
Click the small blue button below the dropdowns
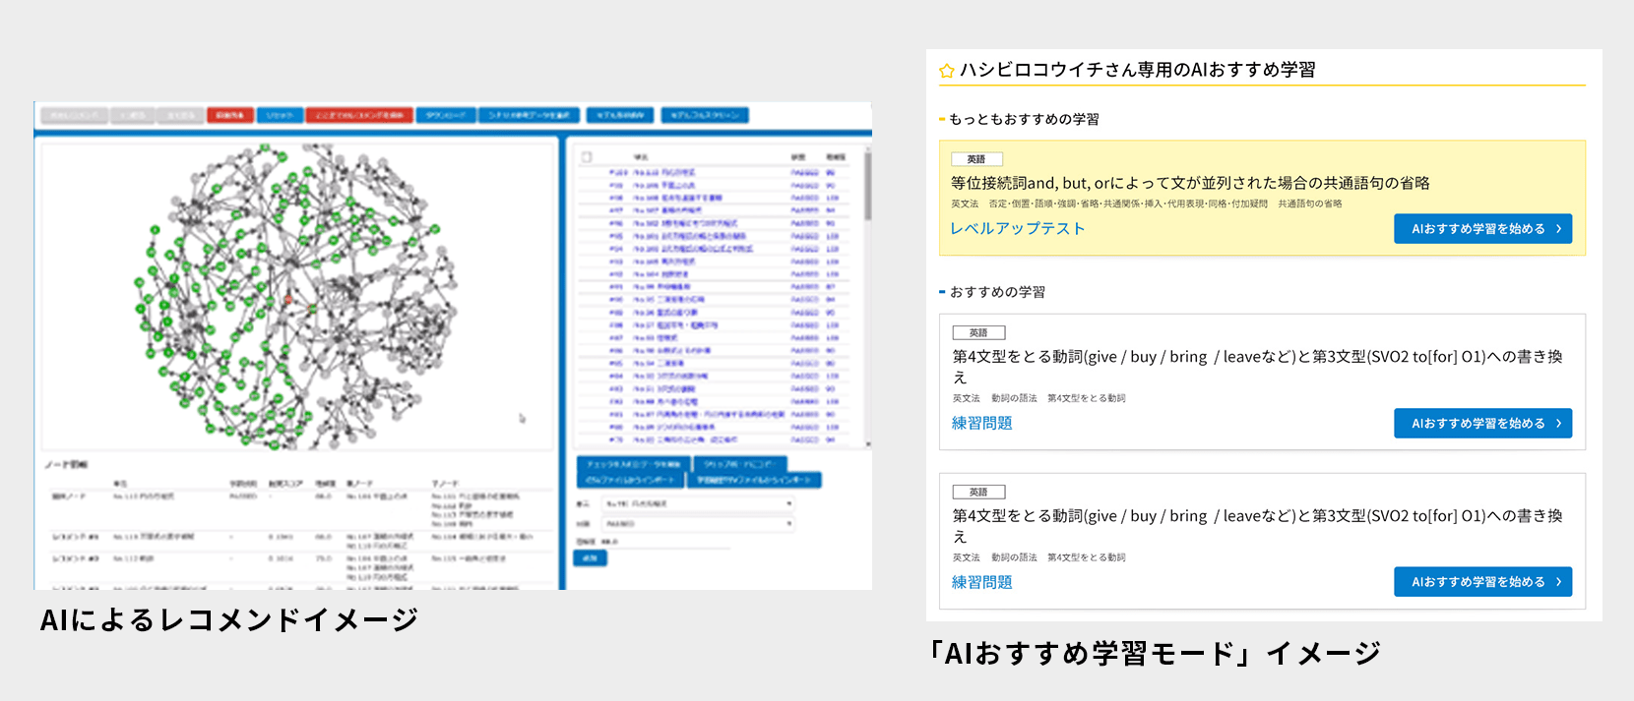click(590, 558)
